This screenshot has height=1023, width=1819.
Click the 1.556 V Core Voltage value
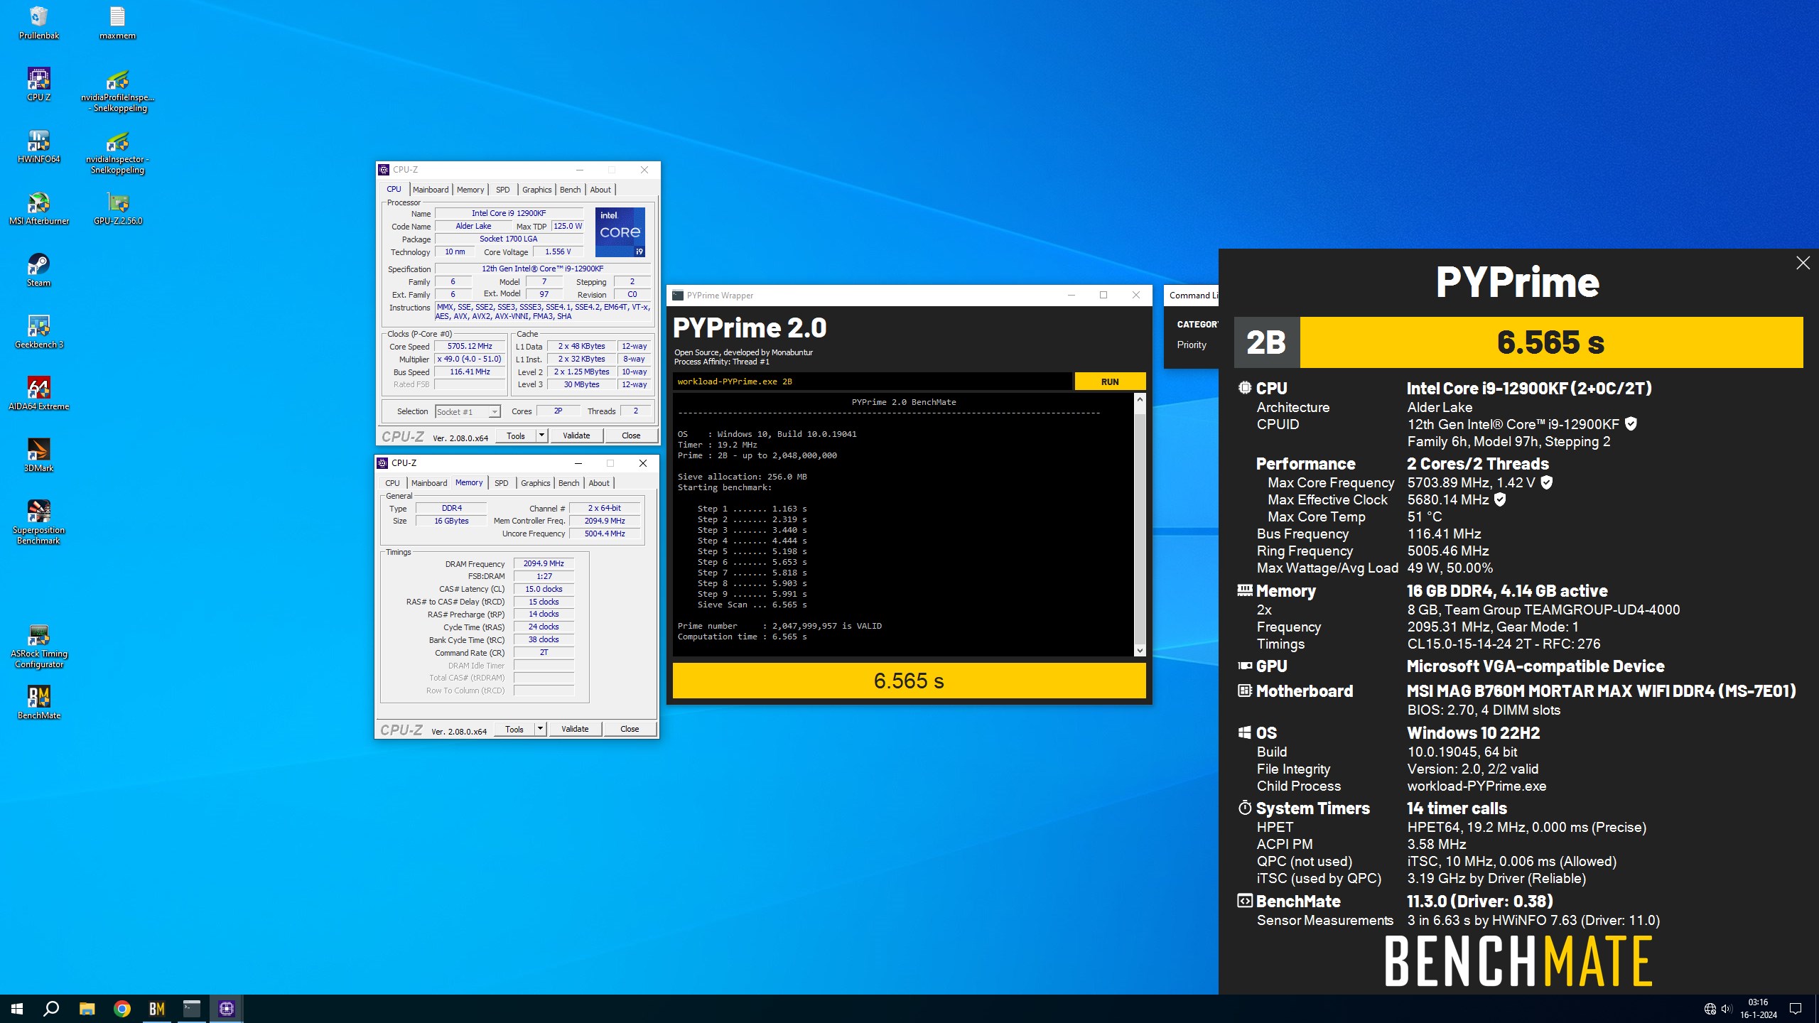click(558, 252)
